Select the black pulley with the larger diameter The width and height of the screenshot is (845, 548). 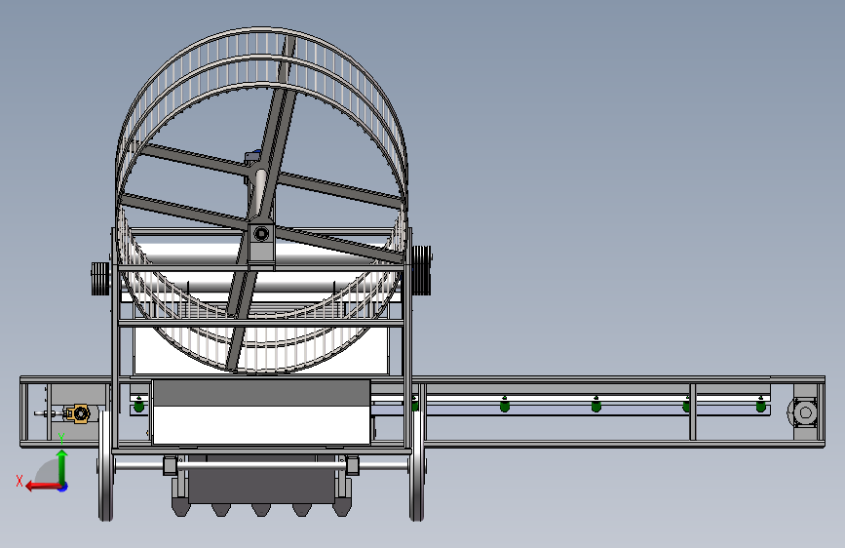422,270
